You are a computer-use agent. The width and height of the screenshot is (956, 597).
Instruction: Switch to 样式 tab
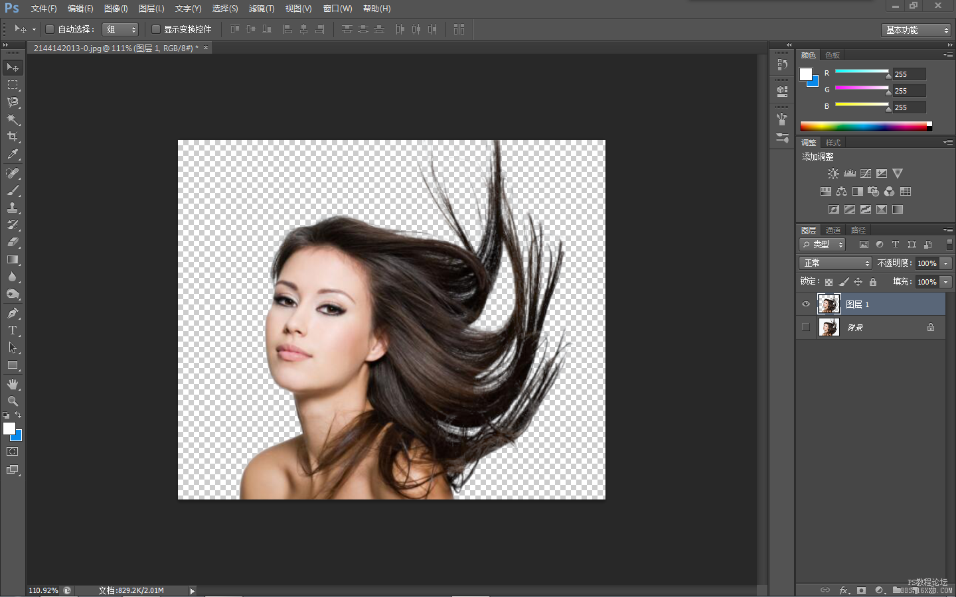833,143
